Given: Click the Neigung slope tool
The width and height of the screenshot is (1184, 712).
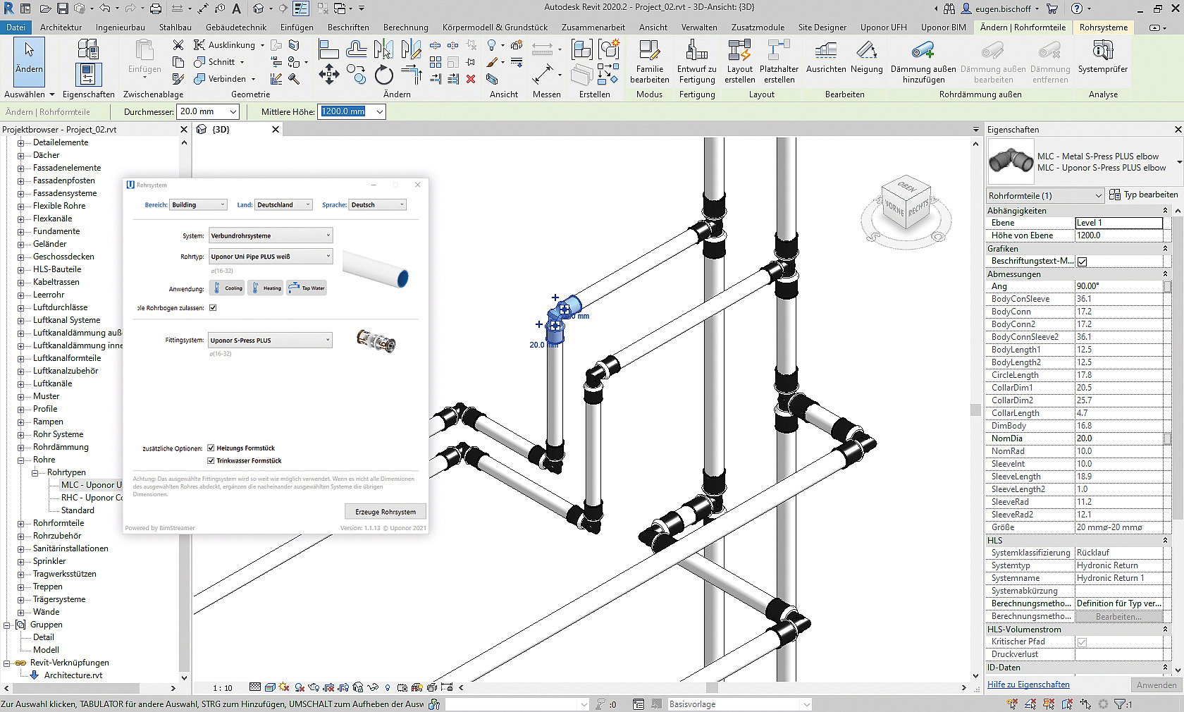Looking at the screenshot, I should (x=867, y=57).
